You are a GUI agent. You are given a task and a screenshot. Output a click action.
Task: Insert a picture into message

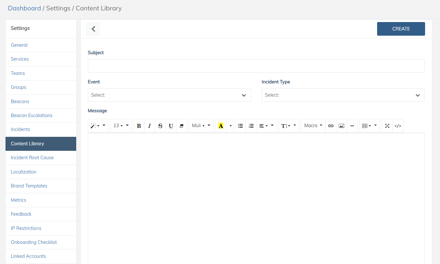click(x=341, y=126)
